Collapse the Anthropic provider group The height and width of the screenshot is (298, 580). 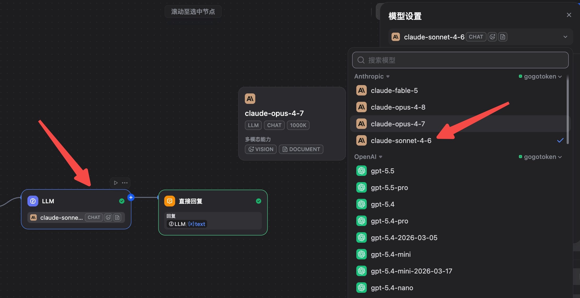pyautogui.click(x=372, y=76)
